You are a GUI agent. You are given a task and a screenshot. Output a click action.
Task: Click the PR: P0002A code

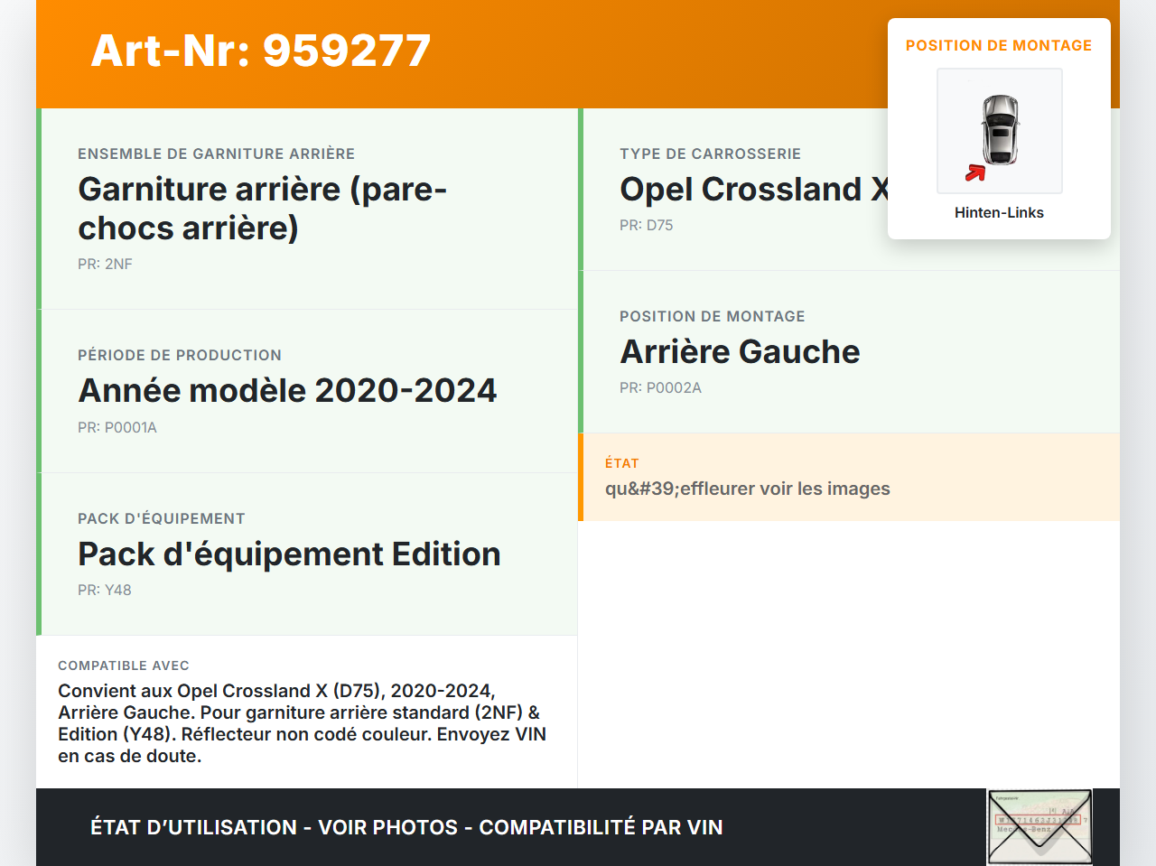[x=660, y=387]
